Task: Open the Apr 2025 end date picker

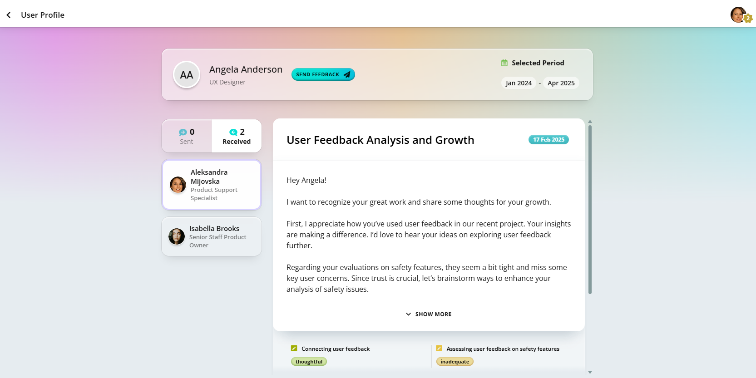Action: coord(561,83)
